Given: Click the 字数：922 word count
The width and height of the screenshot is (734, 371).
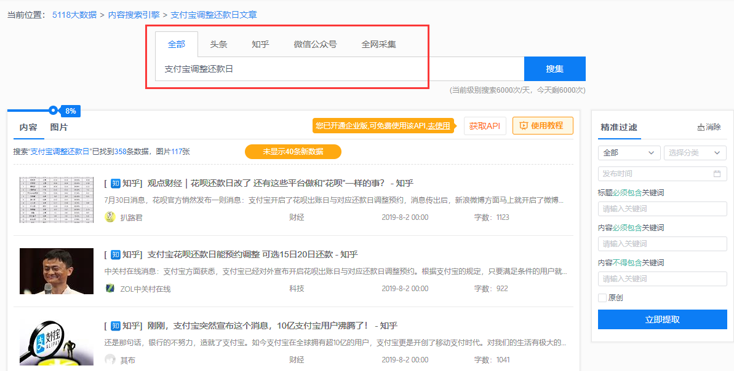Looking at the screenshot, I should coord(491,289).
